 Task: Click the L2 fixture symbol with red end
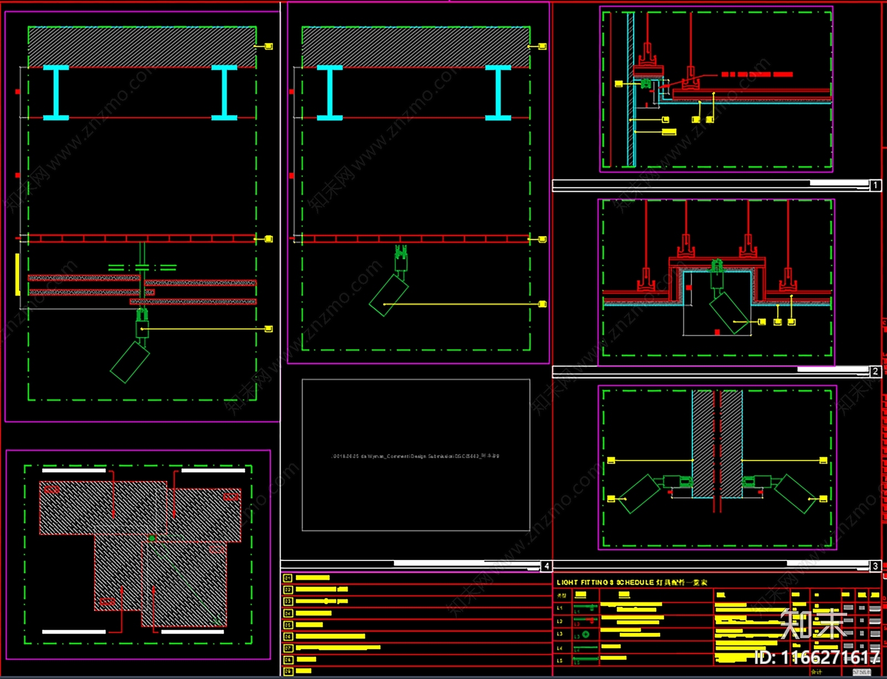(585, 620)
